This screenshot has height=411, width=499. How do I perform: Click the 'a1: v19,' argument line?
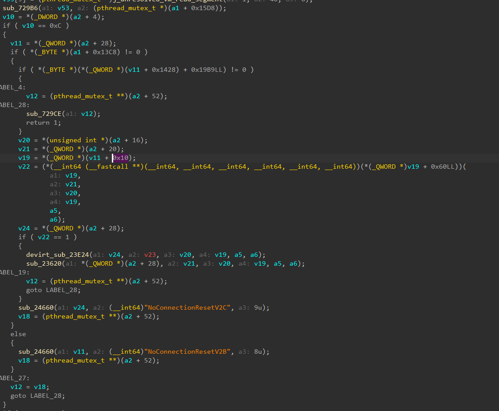65,176
